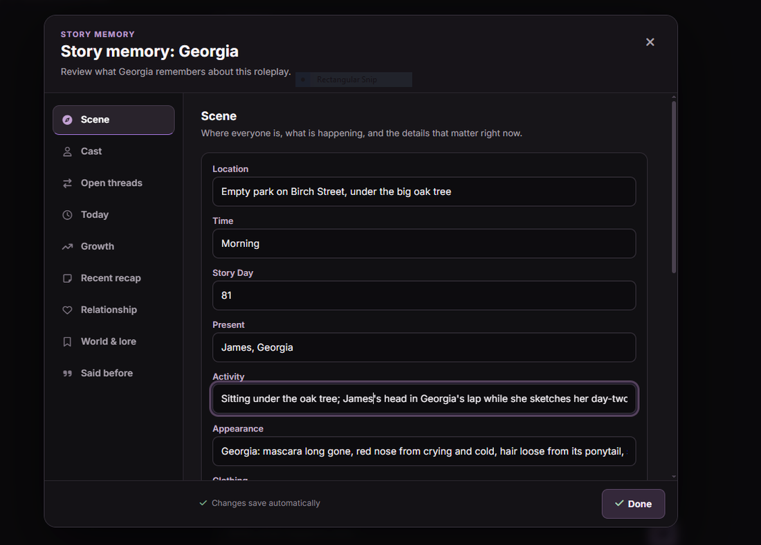
Task: Open the Relationship section
Action: tap(113, 310)
